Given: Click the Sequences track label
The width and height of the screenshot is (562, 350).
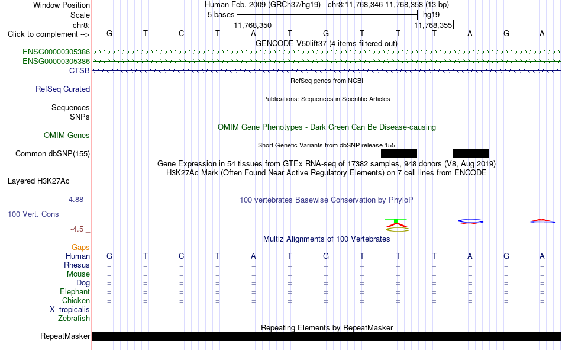Looking at the screenshot, I should pos(70,107).
